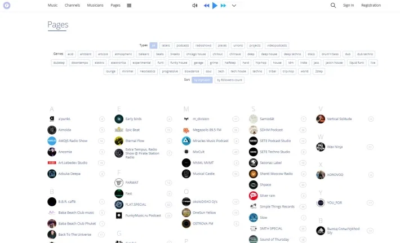Click the site logo icon
The height and width of the screenshot is (243, 400).
tap(7, 6)
